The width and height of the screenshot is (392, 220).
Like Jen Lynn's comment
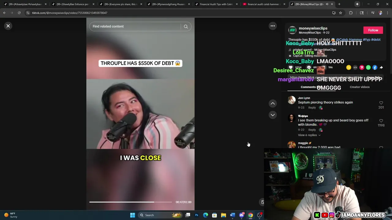point(381,103)
